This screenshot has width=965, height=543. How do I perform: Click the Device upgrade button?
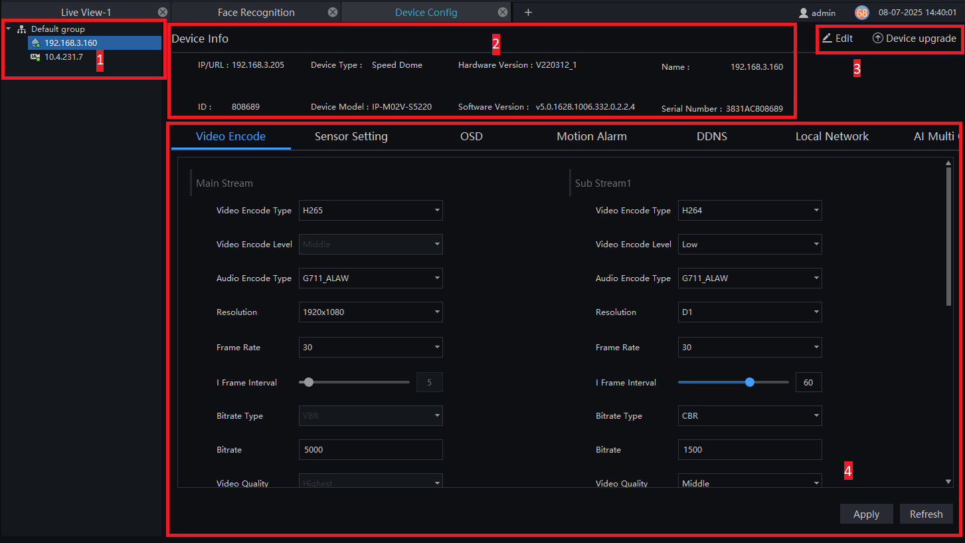(915, 39)
